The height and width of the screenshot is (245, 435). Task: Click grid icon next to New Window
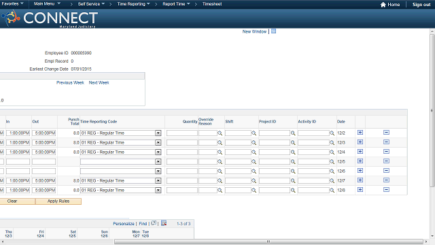tap(273, 31)
